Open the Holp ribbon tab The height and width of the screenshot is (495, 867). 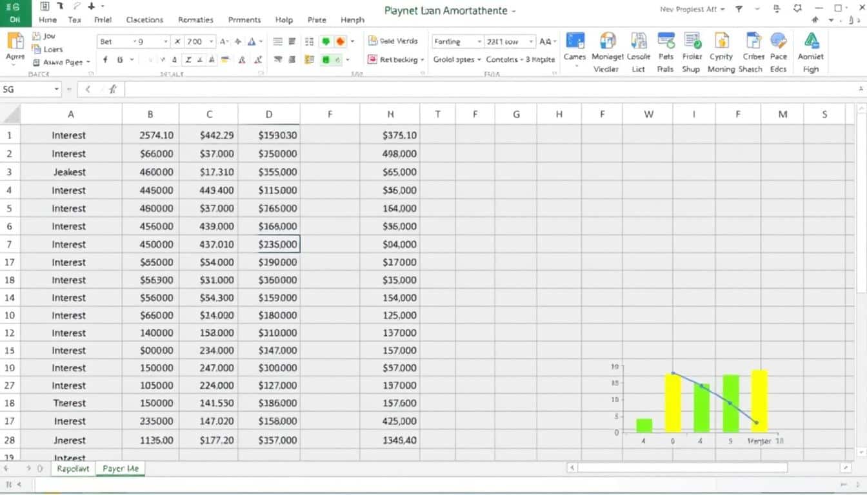[x=284, y=20]
